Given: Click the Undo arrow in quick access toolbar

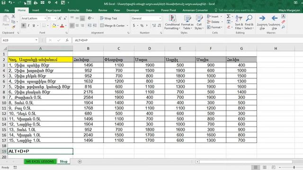Looking at the screenshot, I should click(10, 3).
